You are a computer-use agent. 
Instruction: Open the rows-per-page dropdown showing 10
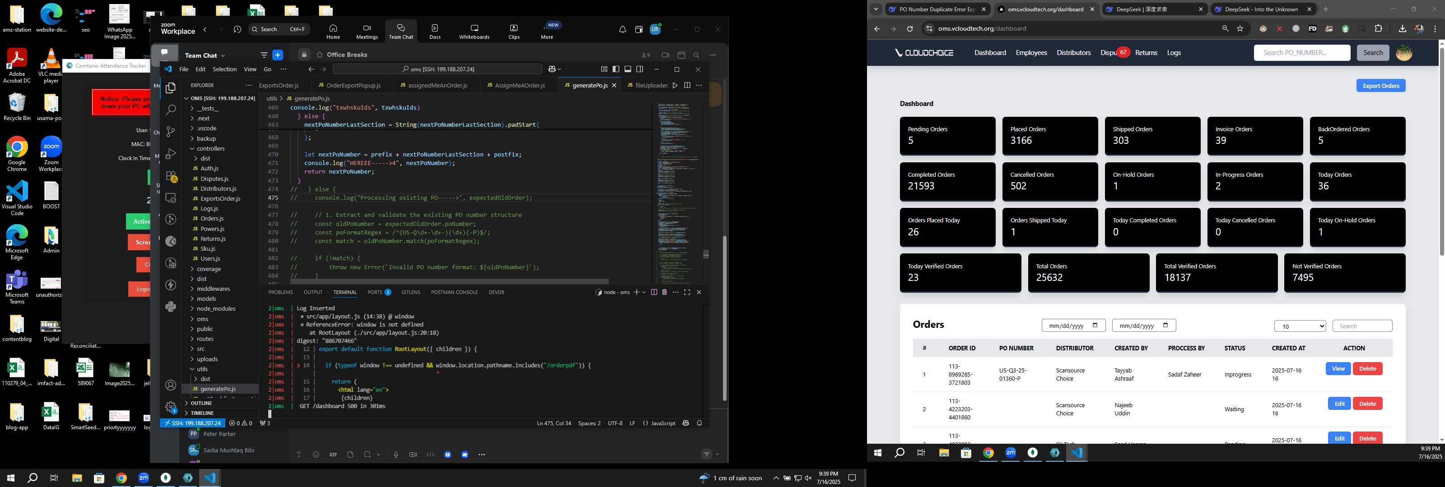point(1300,327)
